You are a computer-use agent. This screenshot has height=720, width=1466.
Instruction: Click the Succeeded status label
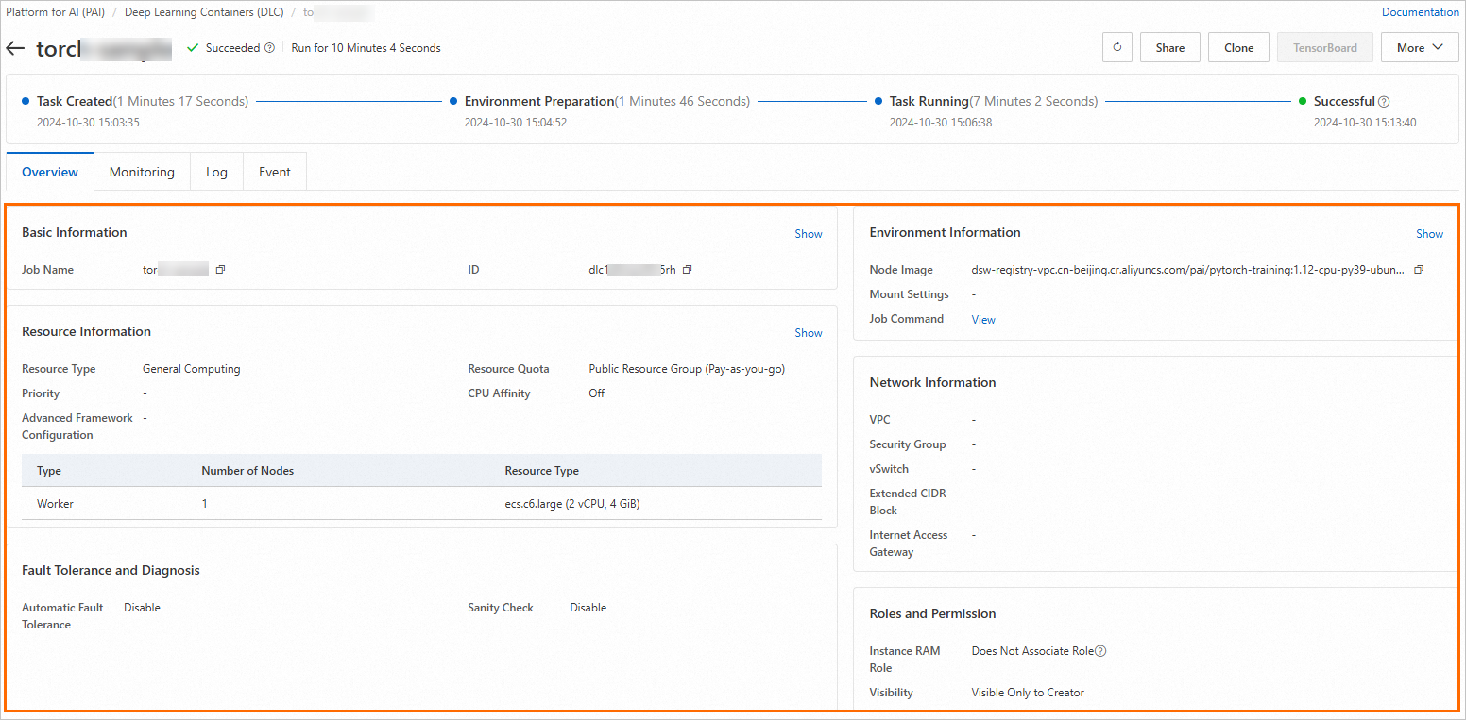coord(232,48)
